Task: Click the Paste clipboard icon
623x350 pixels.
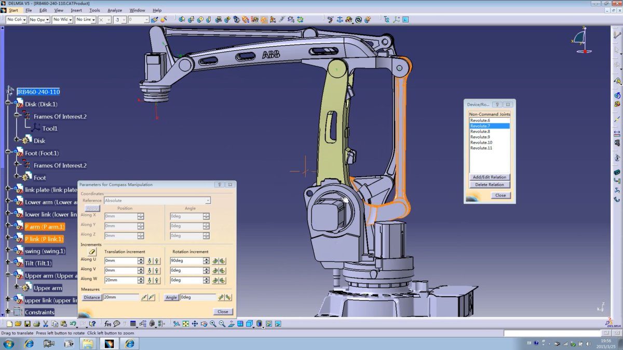Action: coord(63,324)
